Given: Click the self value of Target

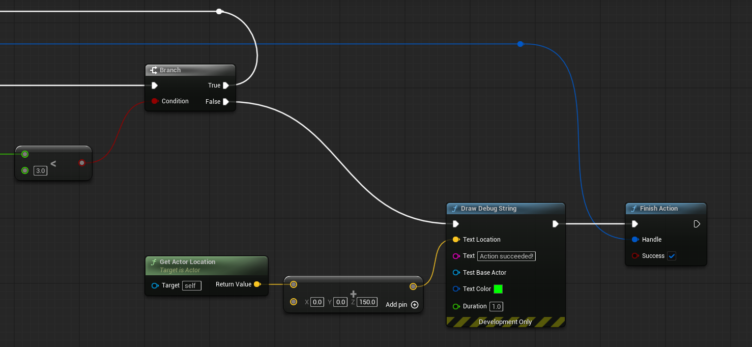Looking at the screenshot, I should click(x=192, y=286).
